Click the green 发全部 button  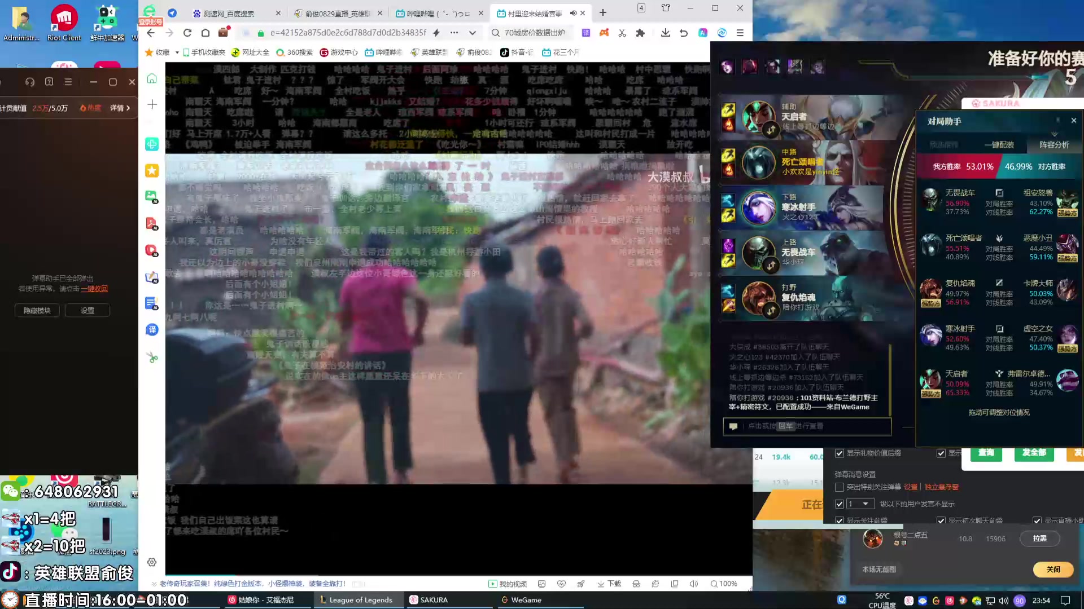pyautogui.click(x=1034, y=453)
